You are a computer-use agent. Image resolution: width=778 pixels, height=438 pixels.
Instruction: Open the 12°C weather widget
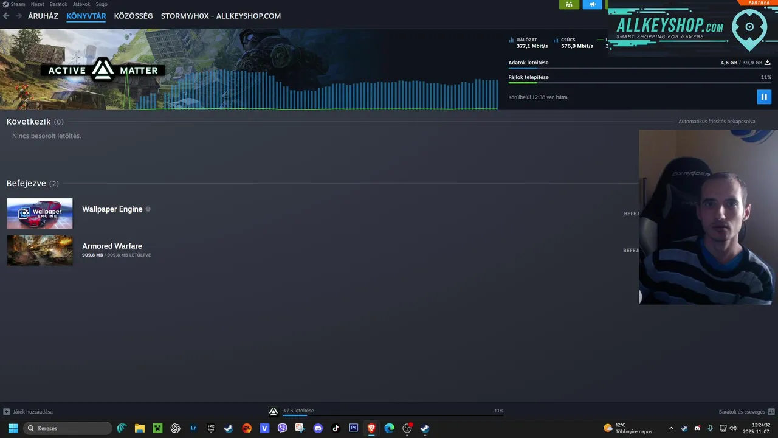(628, 428)
